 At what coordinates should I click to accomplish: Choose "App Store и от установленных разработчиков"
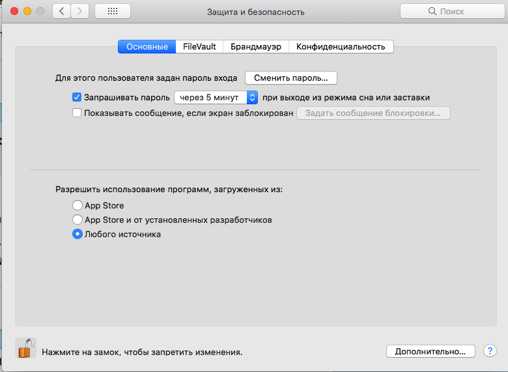[78, 220]
